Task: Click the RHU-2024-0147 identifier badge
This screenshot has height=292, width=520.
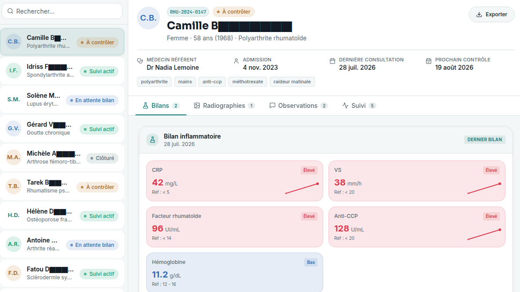Action: click(188, 12)
